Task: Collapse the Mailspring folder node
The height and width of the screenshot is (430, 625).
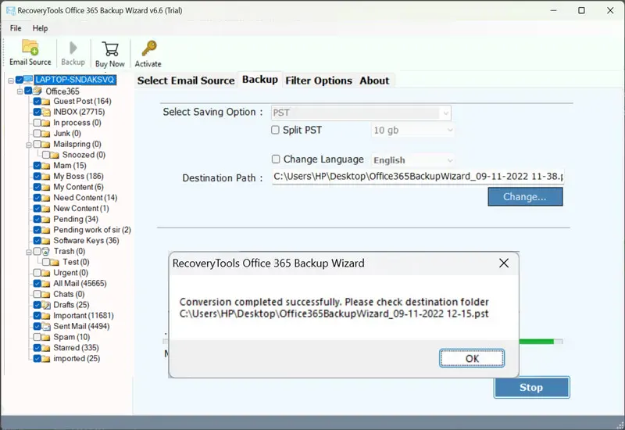Action: (28, 145)
